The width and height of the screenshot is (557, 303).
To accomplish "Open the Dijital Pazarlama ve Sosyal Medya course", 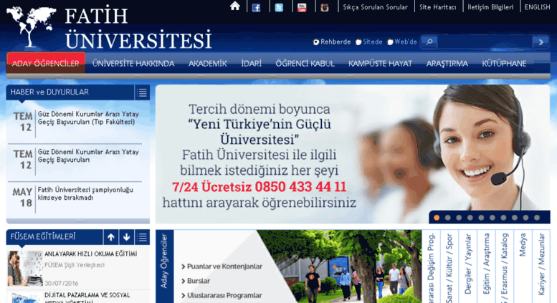I will coord(87,298).
